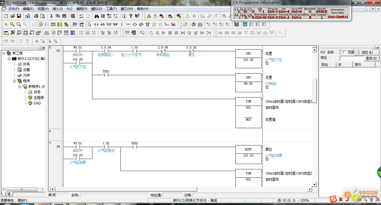
Task: Insert a new PLC instruction block
Action: pos(148,25)
